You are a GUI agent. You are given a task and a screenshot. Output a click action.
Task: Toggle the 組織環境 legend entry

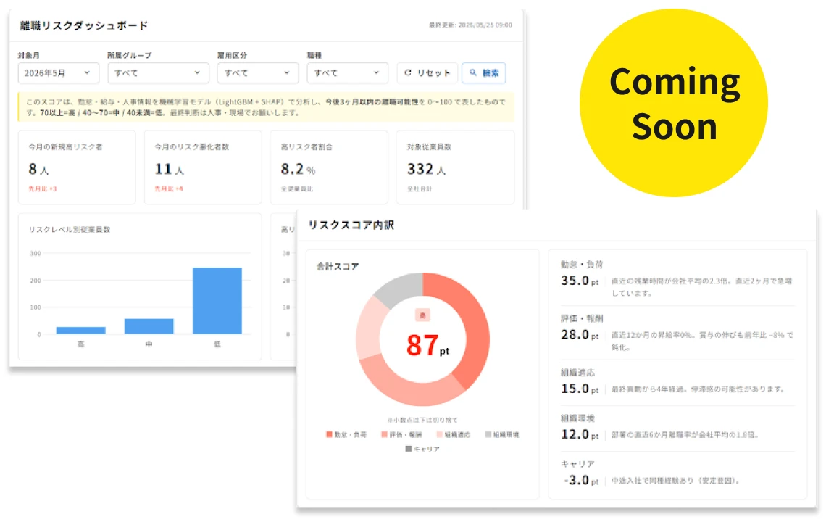click(502, 434)
